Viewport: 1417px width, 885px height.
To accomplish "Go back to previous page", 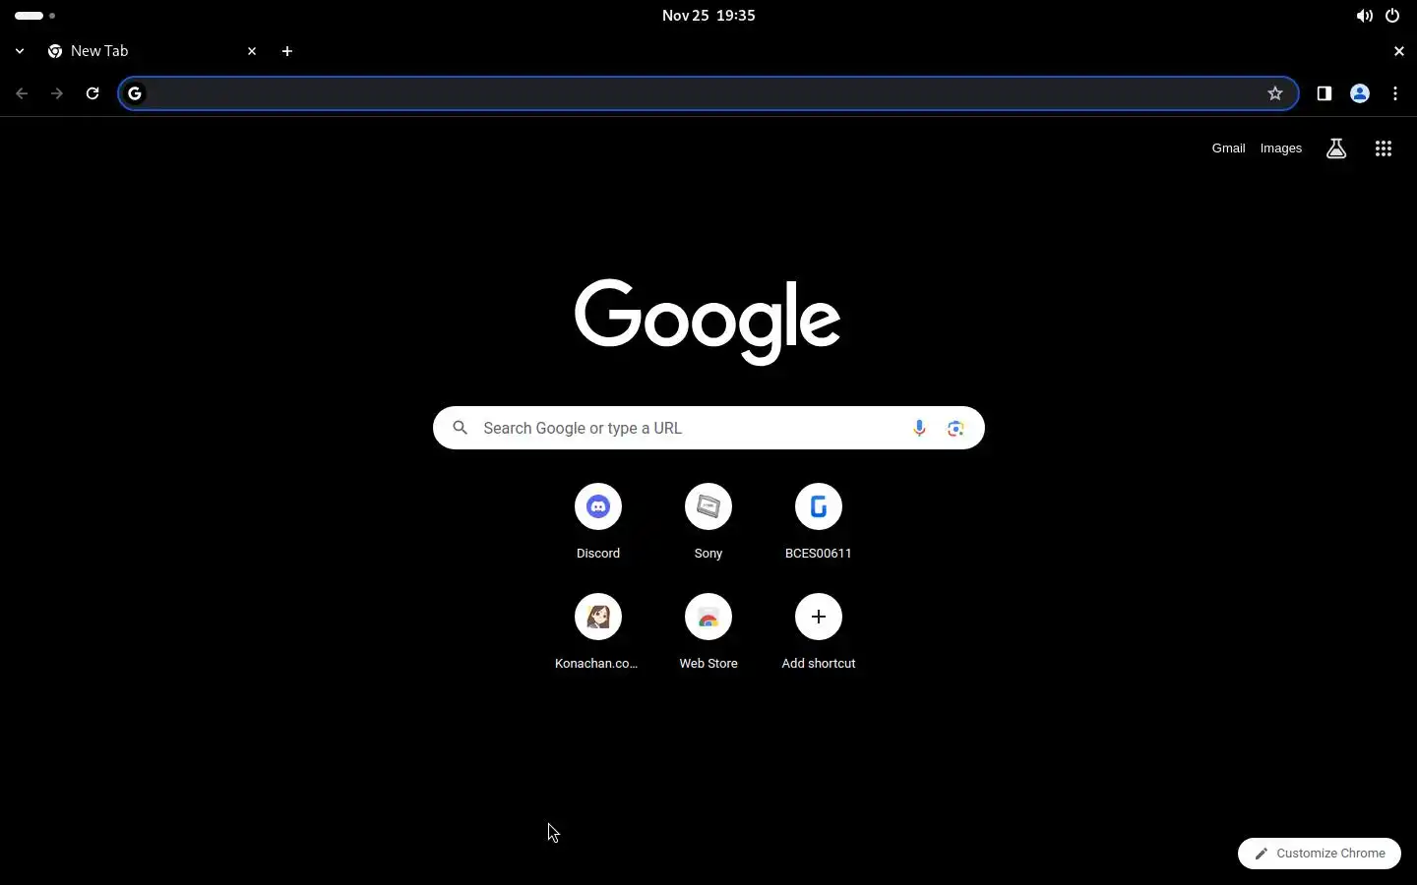I will tap(22, 93).
